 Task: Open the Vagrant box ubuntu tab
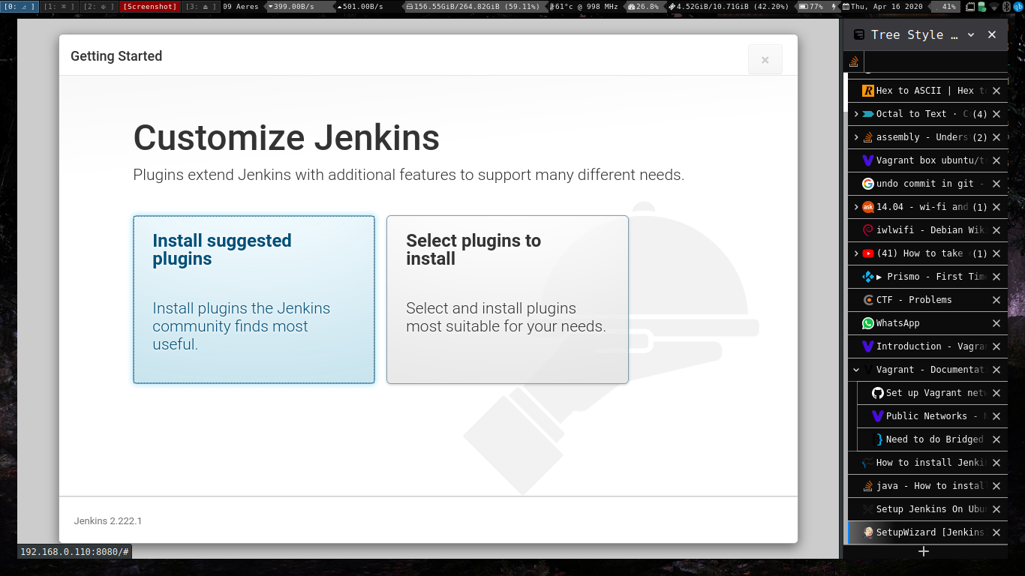coord(927,160)
